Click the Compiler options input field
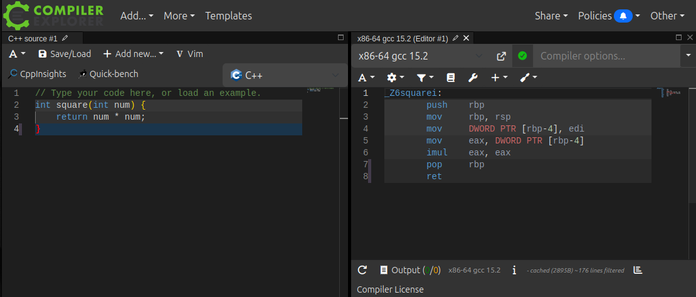The width and height of the screenshot is (696, 297). [605, 56]
